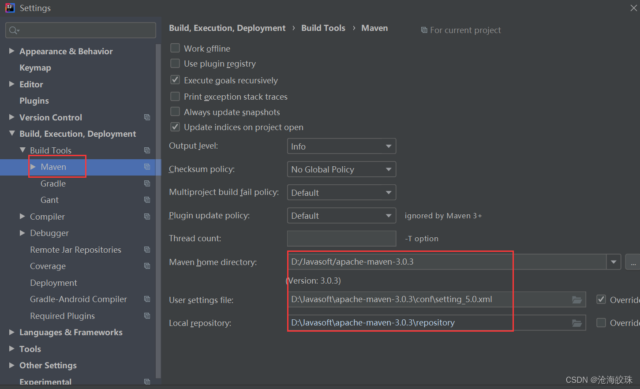The width and height of the screenshot is (640, 389).
Task: Enable Print exception stack traces
Action: 175,96
